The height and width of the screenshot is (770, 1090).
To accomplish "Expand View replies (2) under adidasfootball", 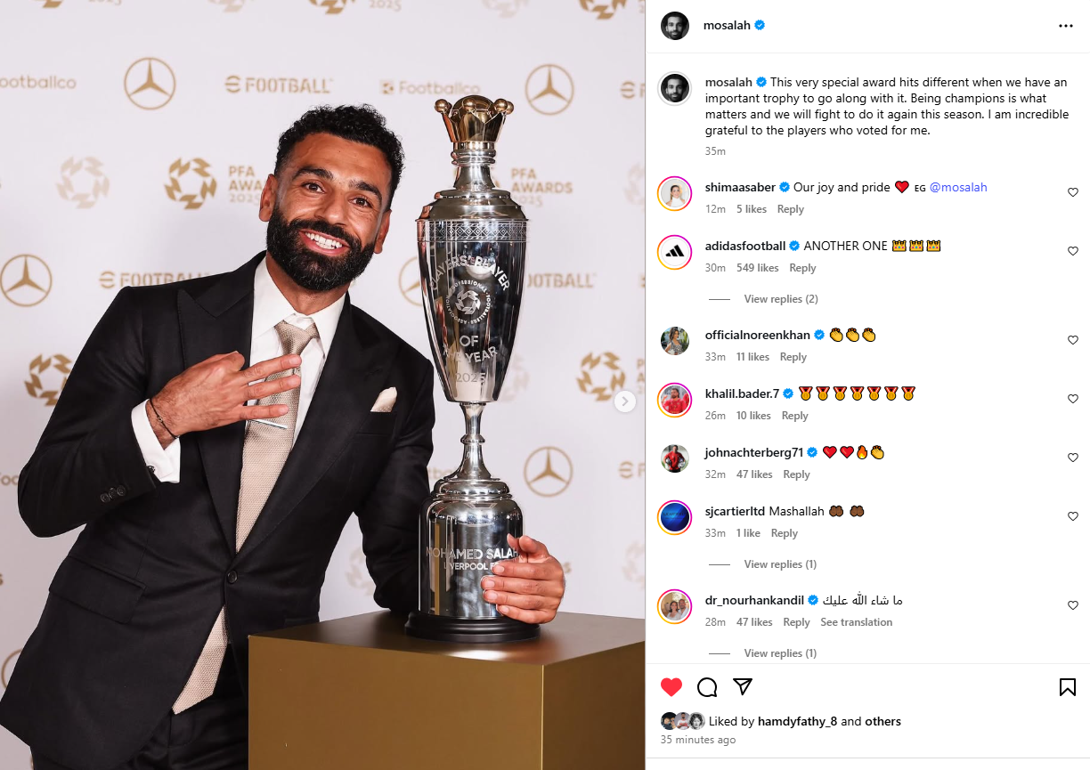I will click(781, 299).
